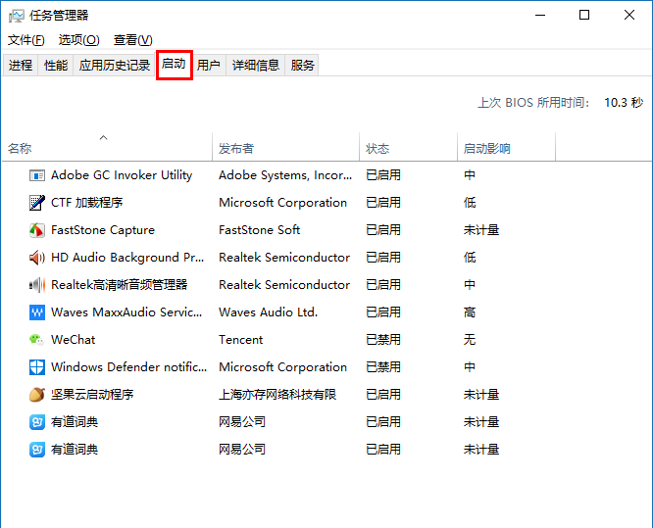Click the Waves MaxxAudio Service icon

tap(37, 312)
